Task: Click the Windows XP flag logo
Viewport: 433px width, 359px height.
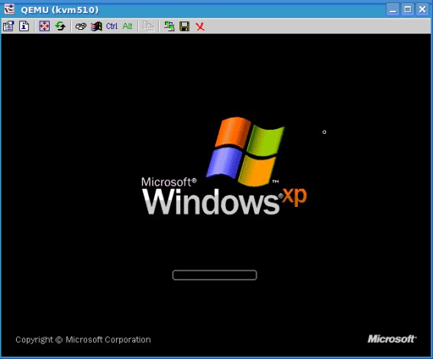Action: coord(245,151)
